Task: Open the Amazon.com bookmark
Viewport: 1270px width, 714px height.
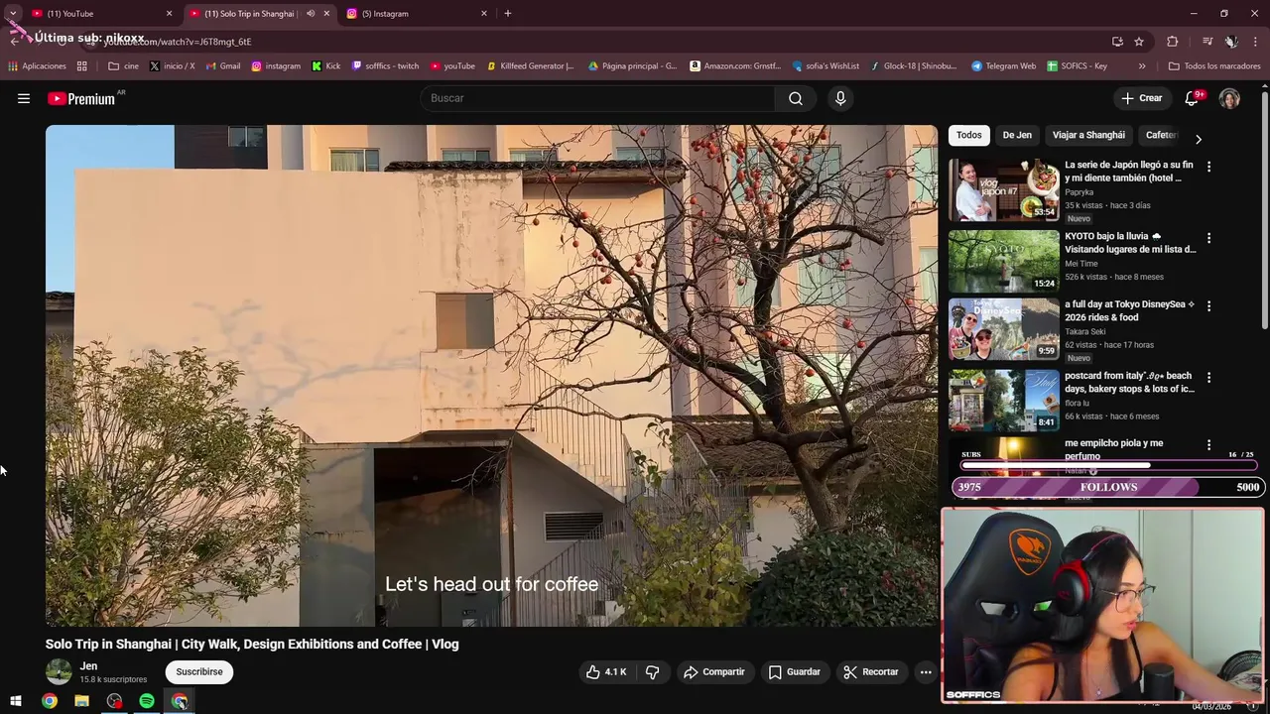Action: 735,66
